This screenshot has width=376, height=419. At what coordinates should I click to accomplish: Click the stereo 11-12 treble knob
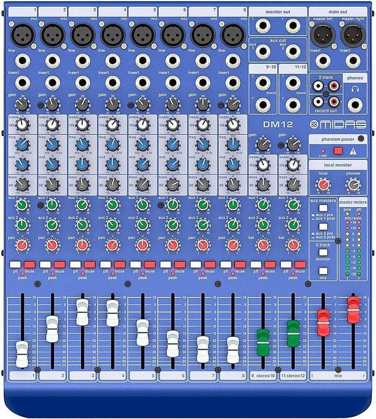(293, 165)
